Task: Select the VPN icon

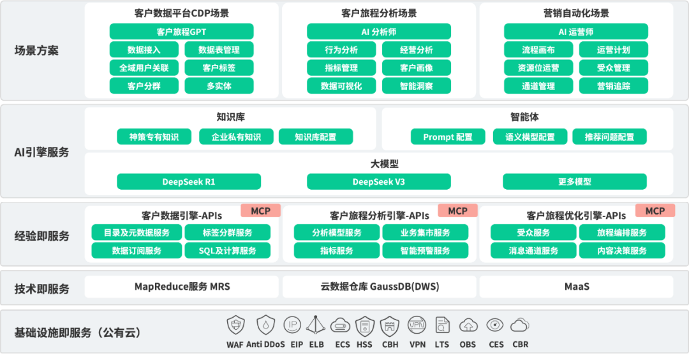Action: point(417,325)
